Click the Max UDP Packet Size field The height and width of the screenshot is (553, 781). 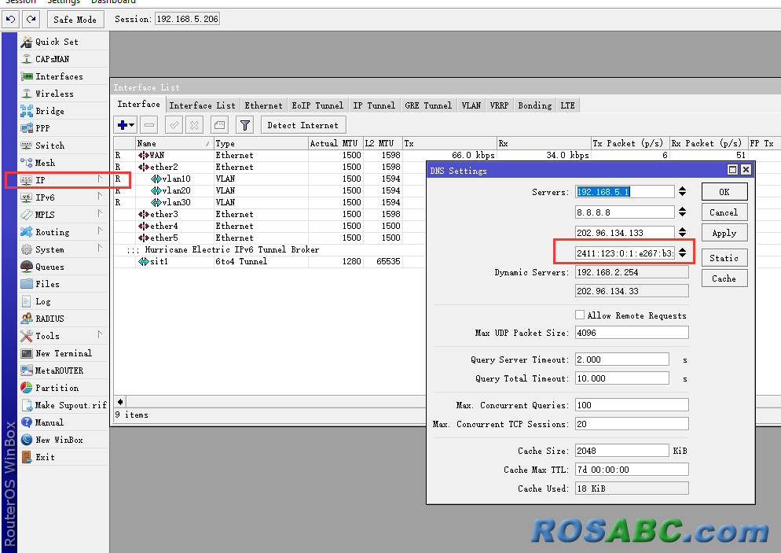632,333
